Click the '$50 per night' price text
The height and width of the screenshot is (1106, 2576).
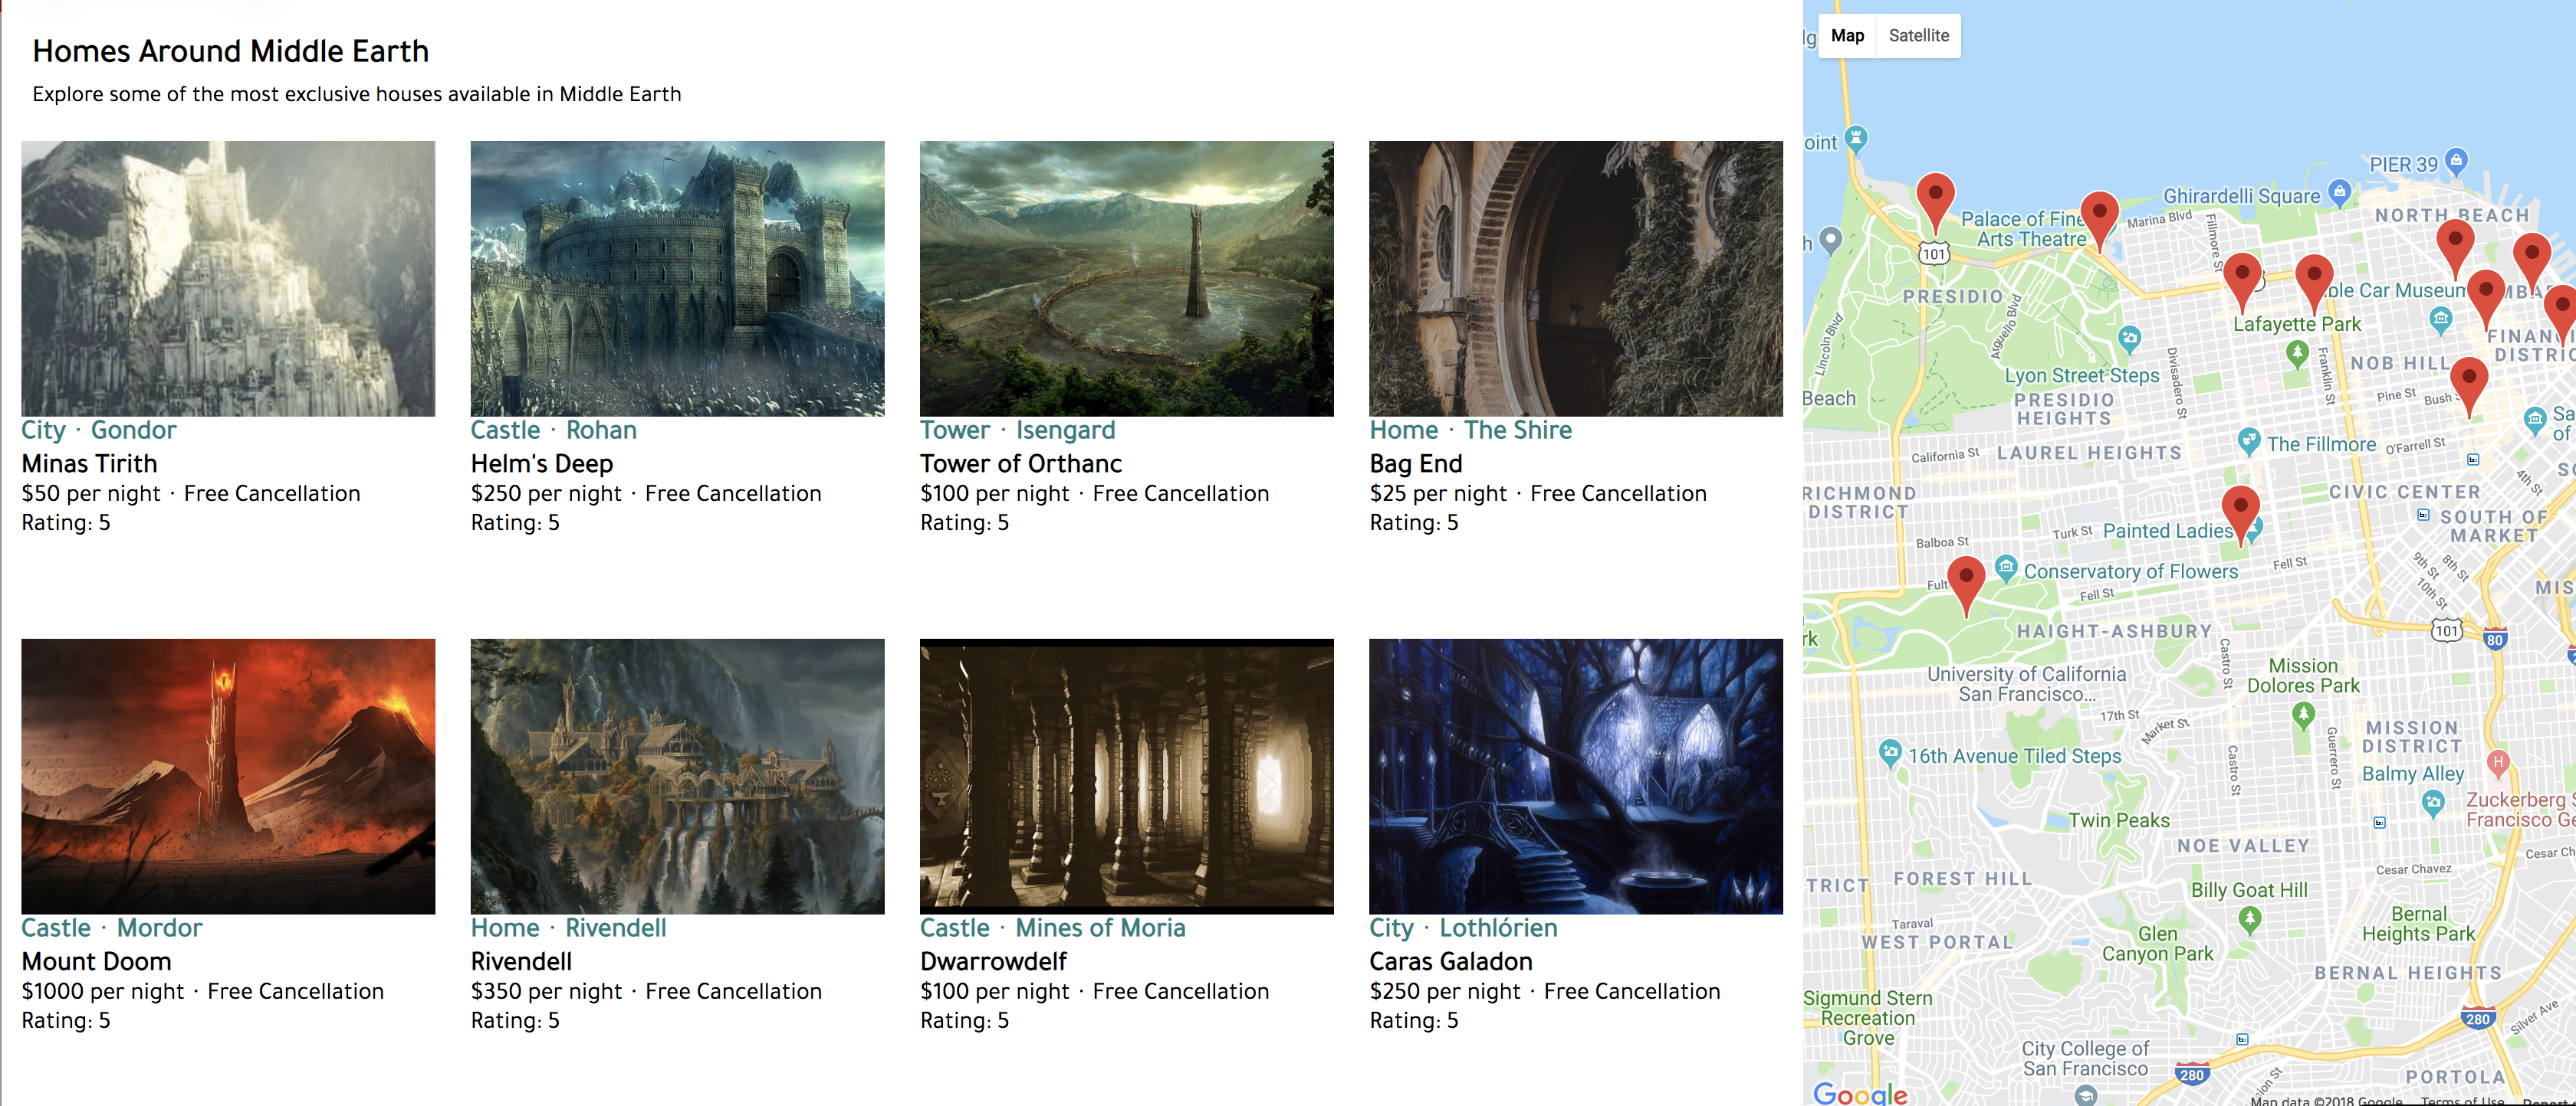click(x=91, y=493)
